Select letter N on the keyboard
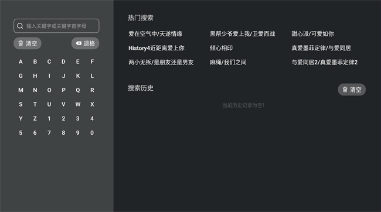 [35, 90]
